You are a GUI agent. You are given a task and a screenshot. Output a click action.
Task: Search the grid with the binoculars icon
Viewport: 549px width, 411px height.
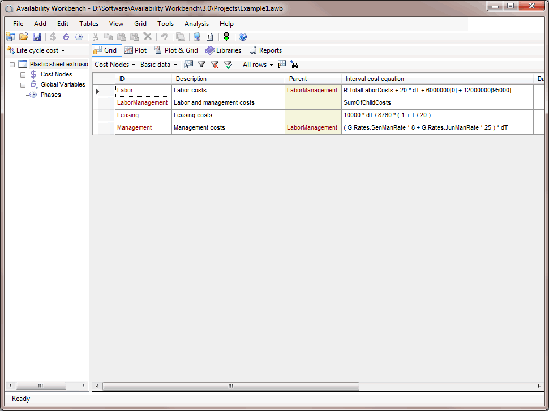[295, 65]
